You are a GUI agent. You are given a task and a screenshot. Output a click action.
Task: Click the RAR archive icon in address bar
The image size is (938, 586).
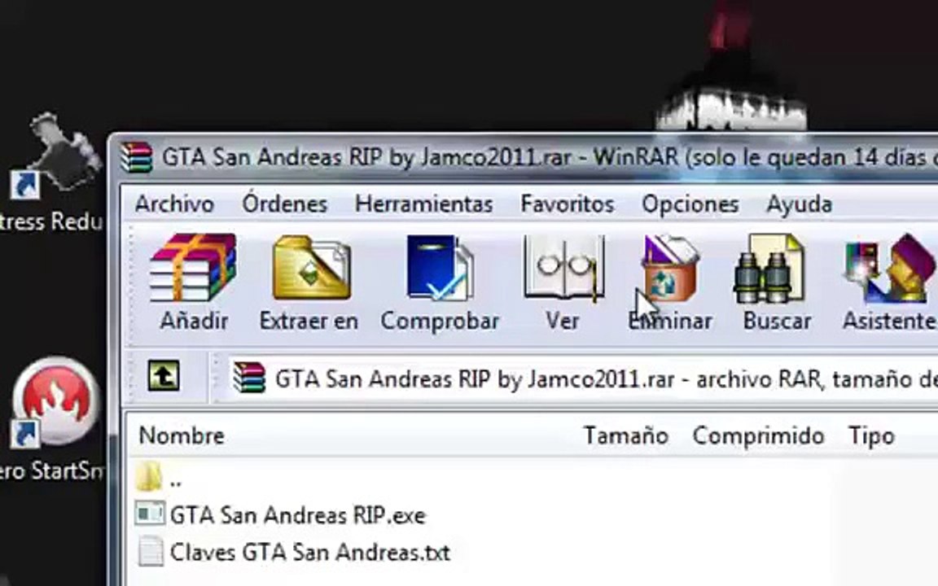(249, 378)
